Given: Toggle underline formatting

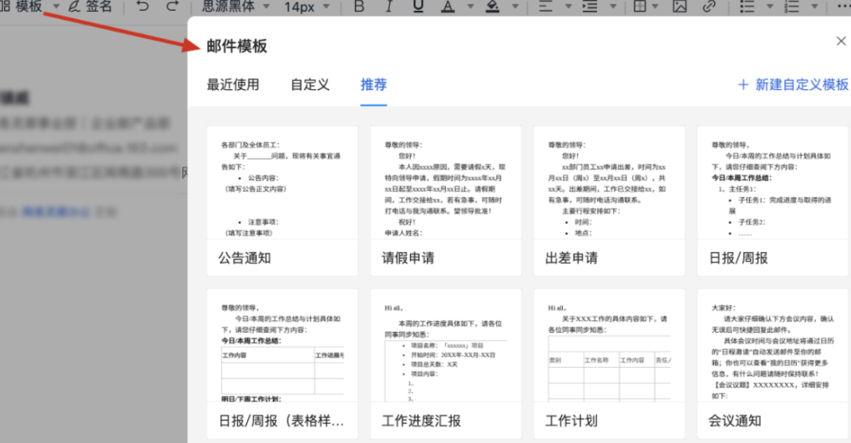Looking at the screenshot, I should [418, 6].
